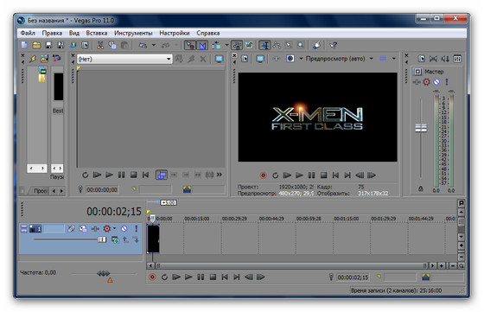Toggle automatic crossfades button in toolbar

coord(202,45)
